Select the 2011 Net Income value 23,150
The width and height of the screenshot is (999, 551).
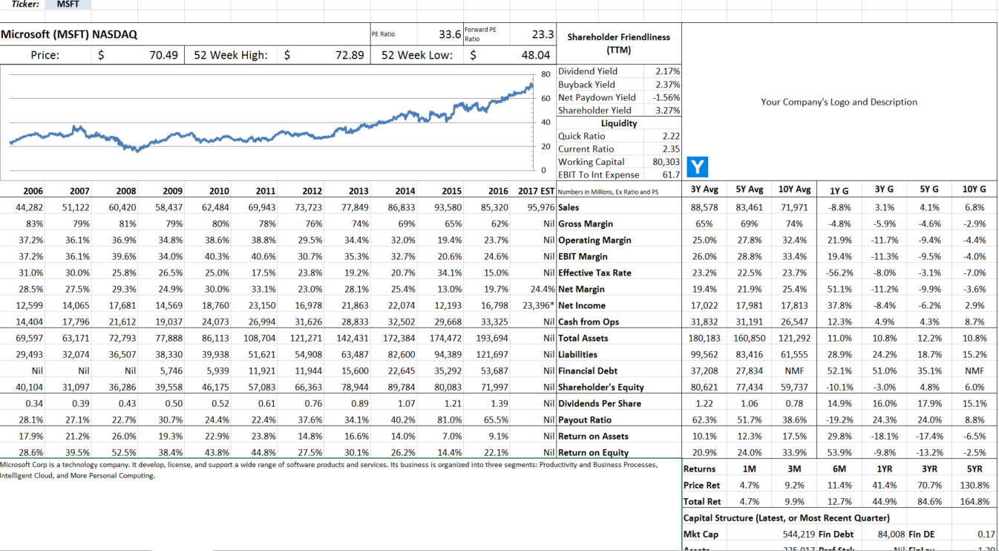pos(262,306)
